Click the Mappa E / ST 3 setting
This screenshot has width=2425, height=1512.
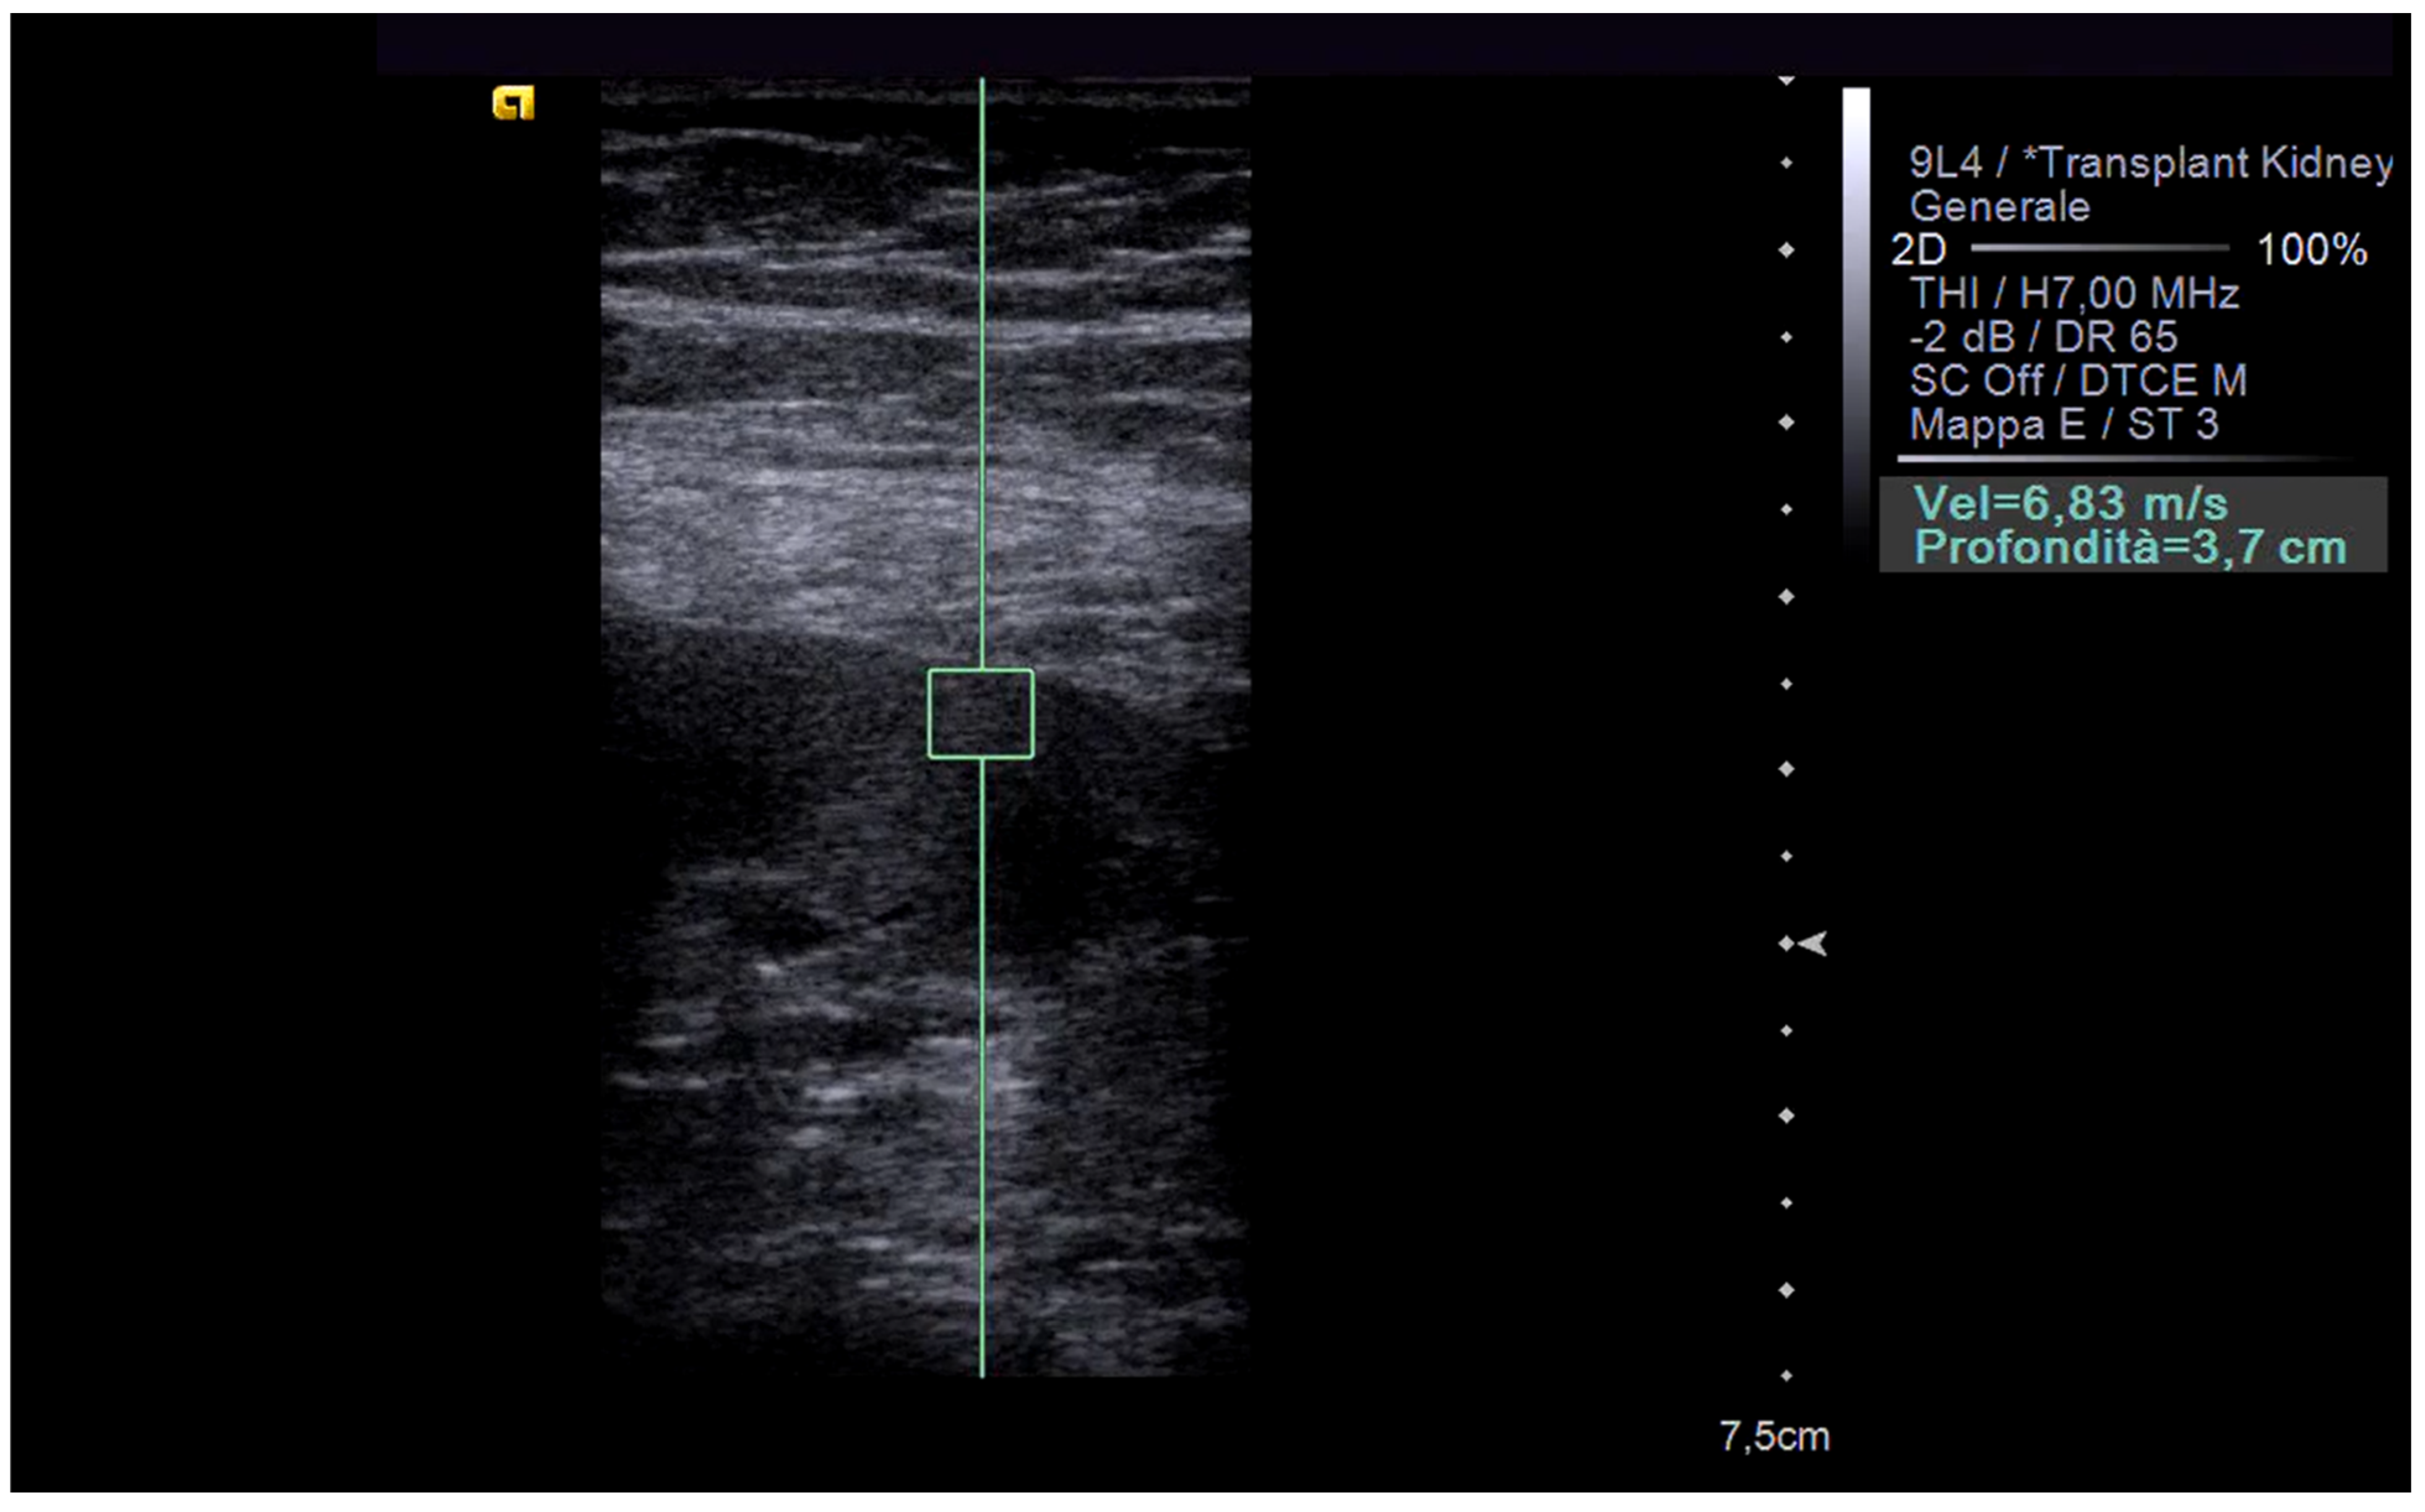pyautogui.click(x=2063, y=424)
